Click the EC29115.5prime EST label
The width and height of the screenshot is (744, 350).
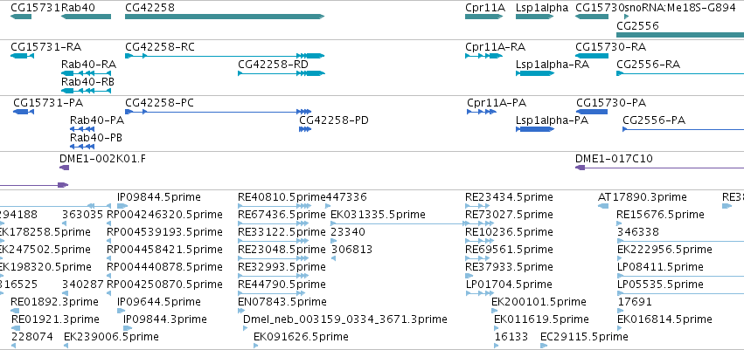[x=585, y=337]
